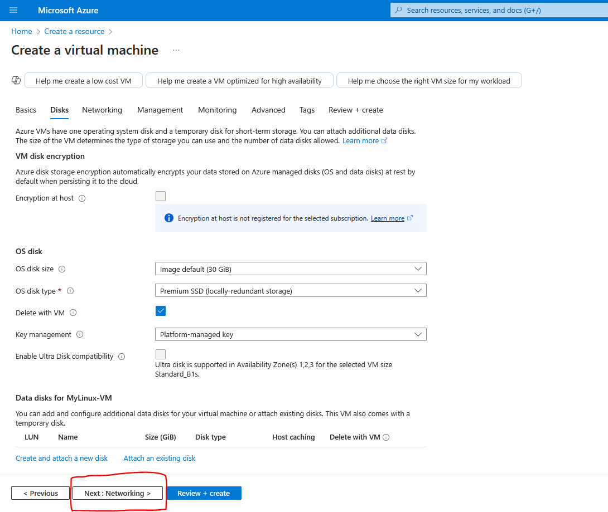Image resolution: width=608 pixels, height=512 pixels.
Task: Open the Advanced tab
Action: click(268, 110)
